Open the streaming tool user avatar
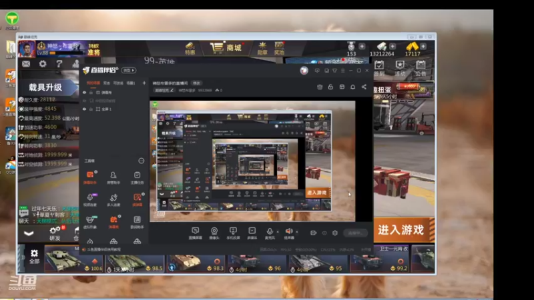The height and width of the screenshot is (300, 534). pyautogui.click(x=304, y=71)
